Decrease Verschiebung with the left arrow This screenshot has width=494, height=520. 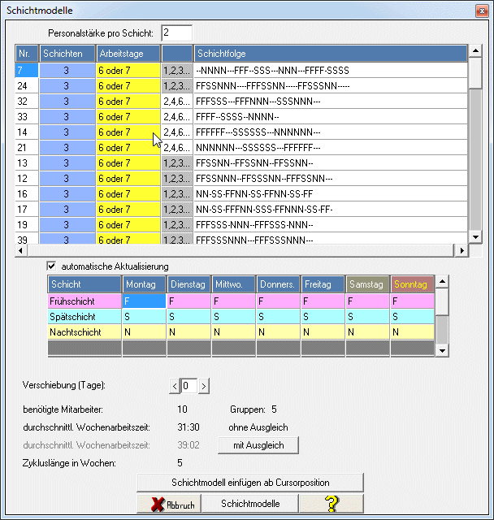point(175,386)
